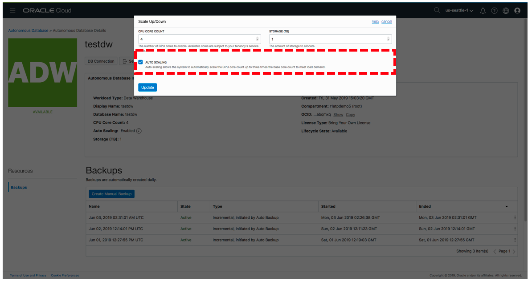Click the Compartment r1atpdemo5 (root) value
Image resolution: width=532 pixels, height=281 pixels.
346,106
